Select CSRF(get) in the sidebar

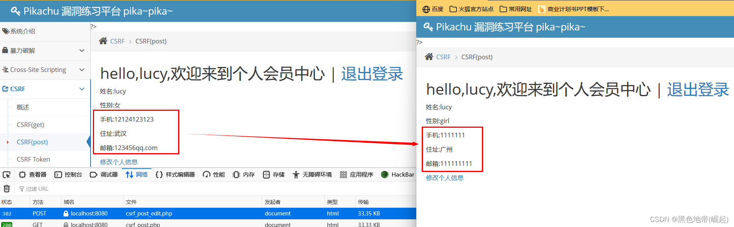point(30,125)
